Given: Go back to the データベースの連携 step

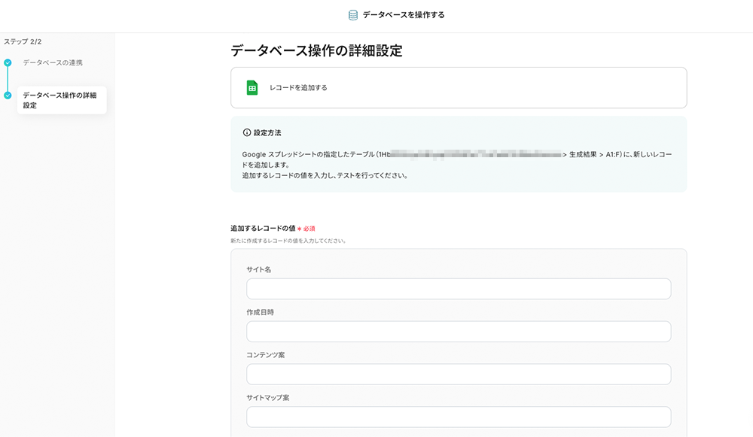Looking at the screenshot, I should point(52,62).
